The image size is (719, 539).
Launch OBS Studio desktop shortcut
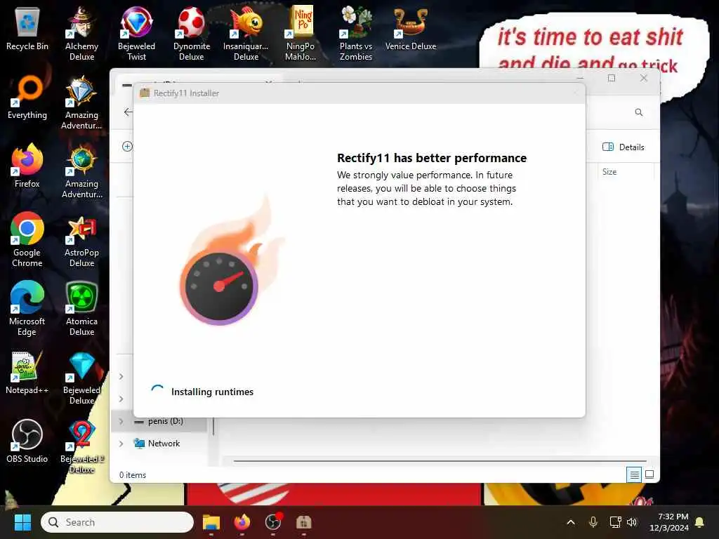(27, 441)
